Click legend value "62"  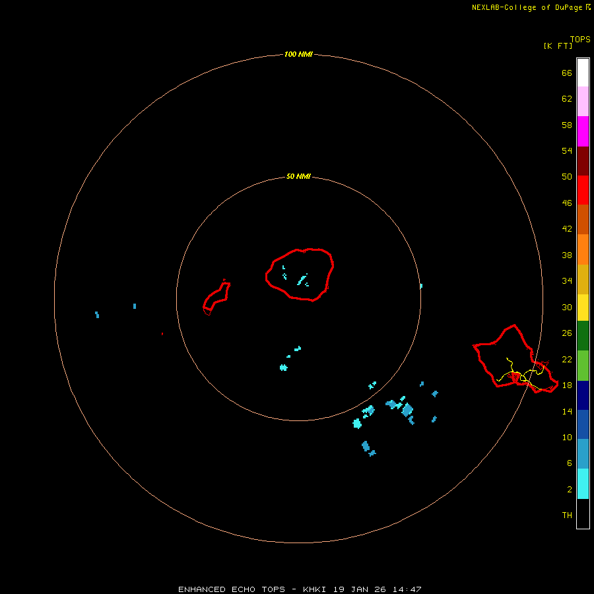pos(567,99)
